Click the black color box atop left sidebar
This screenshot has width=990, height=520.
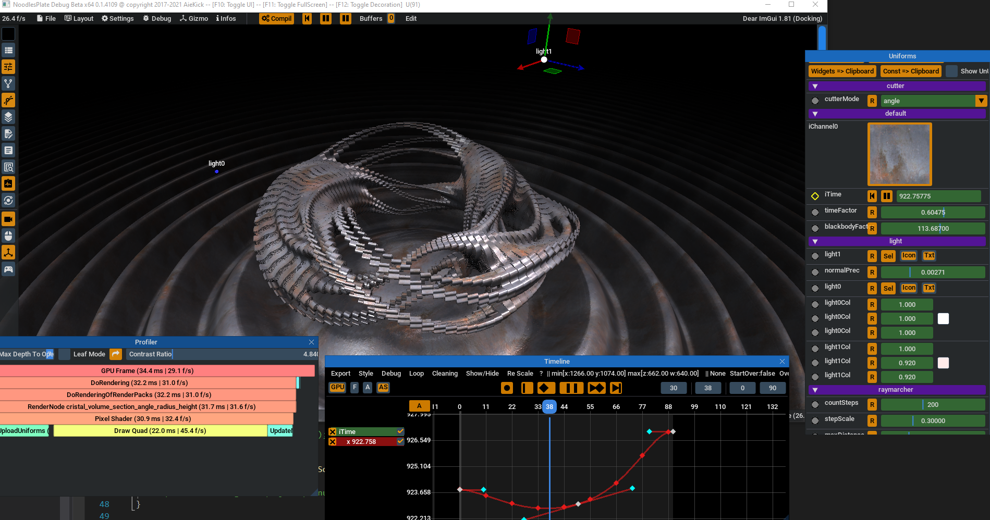coord(8,34)
